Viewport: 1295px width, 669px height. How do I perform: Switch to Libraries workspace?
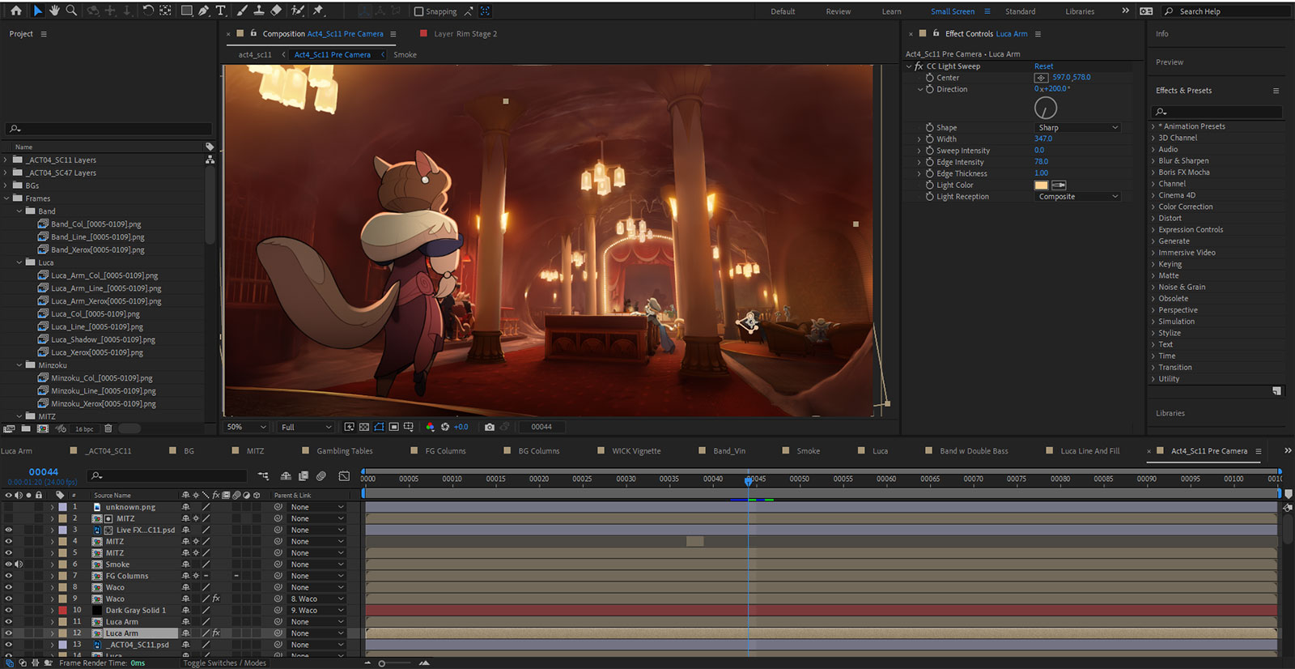click(1080, 11)
